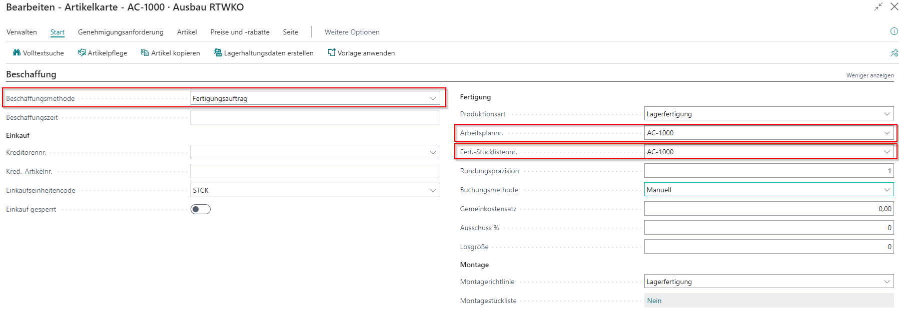The image size is (899, 320).
Task: Open the Beschaffungsmethode dropdown
Action: pos(433,98)
